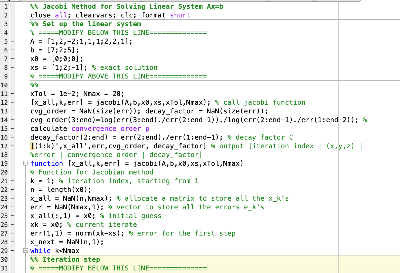This screenshot has width=400, height=273.
Task: Set a breakpoint on line 24
Action: [x=12, y=207]
